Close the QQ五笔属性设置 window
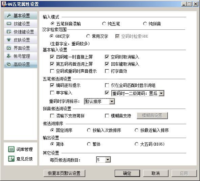Viewport: 200px width, 181px height. point(195,4)
